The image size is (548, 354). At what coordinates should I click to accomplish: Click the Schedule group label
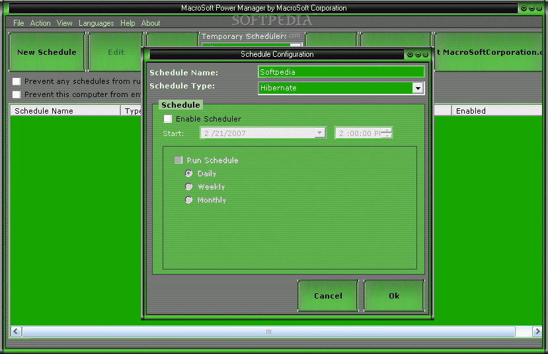180,105
